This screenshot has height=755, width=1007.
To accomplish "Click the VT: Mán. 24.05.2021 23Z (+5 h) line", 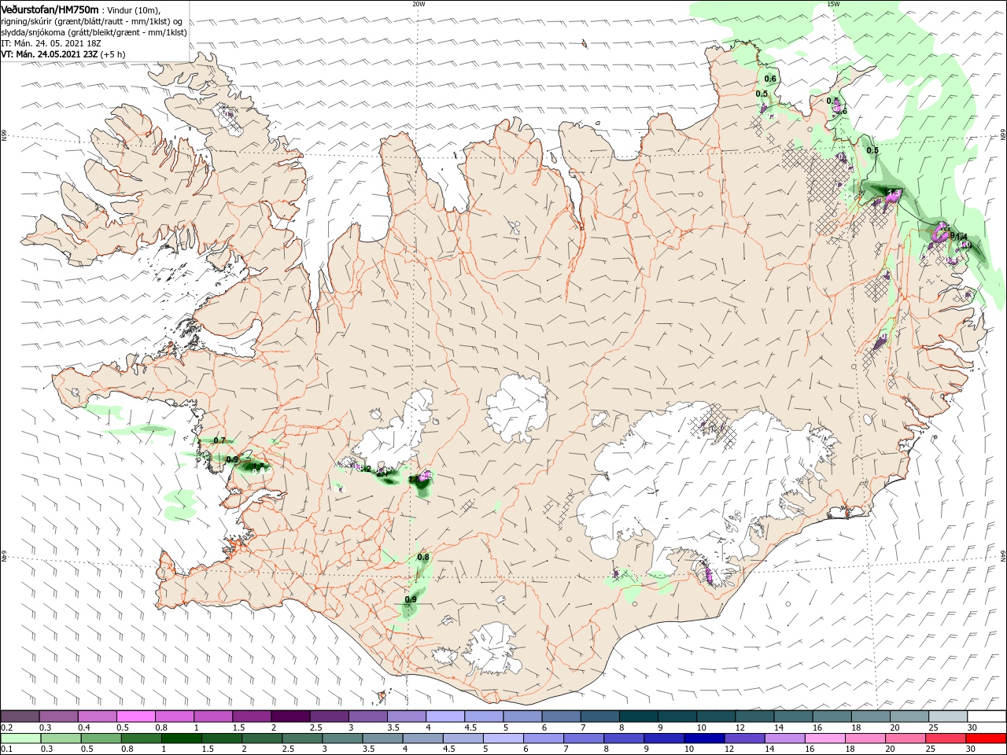I will point(63,54).
